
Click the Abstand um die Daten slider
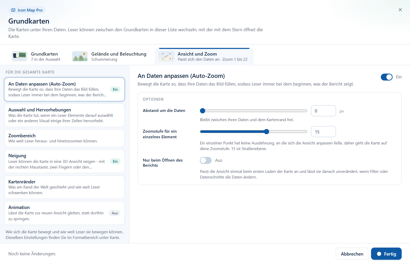253,111
